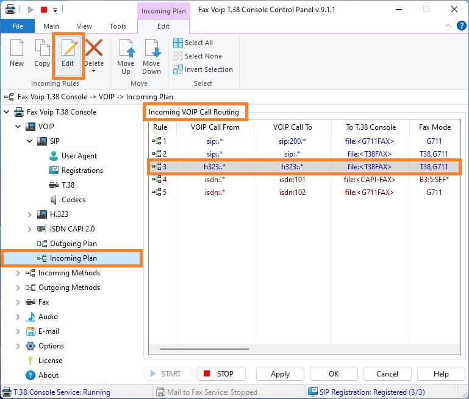This screenshot has width=469, height=399.
Task: Collapse the SIP tree node
Action: [x=30, y=141]
